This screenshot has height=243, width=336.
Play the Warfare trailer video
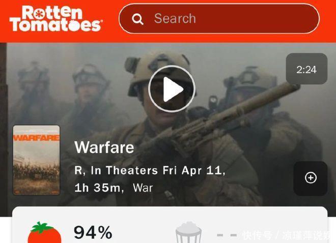click(x=172, y=88)
